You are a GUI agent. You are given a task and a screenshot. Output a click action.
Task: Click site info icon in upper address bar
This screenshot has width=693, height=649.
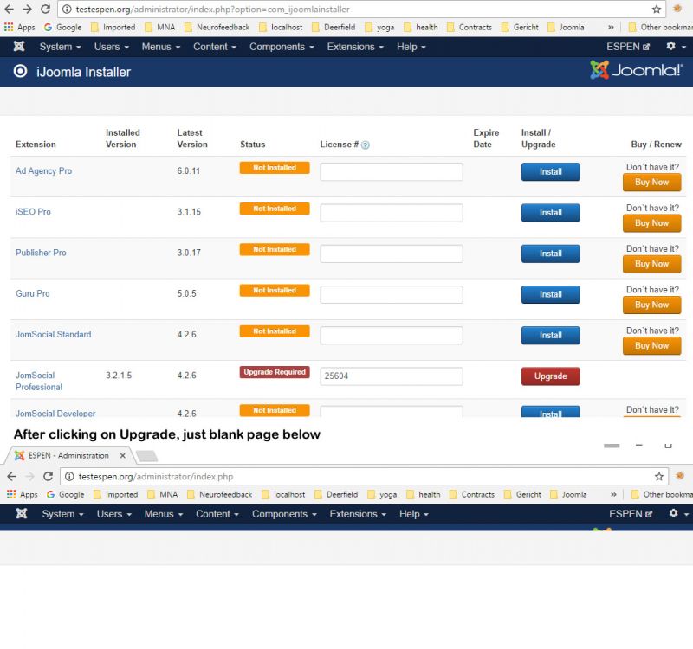coord(67,9)
